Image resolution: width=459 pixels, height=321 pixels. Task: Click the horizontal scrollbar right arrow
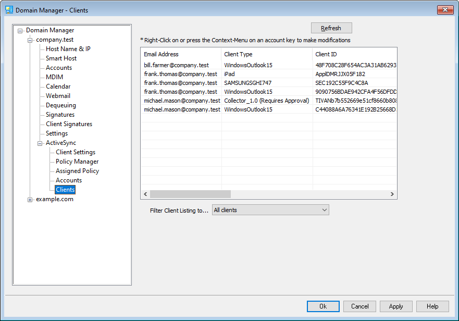click(392, 194)
